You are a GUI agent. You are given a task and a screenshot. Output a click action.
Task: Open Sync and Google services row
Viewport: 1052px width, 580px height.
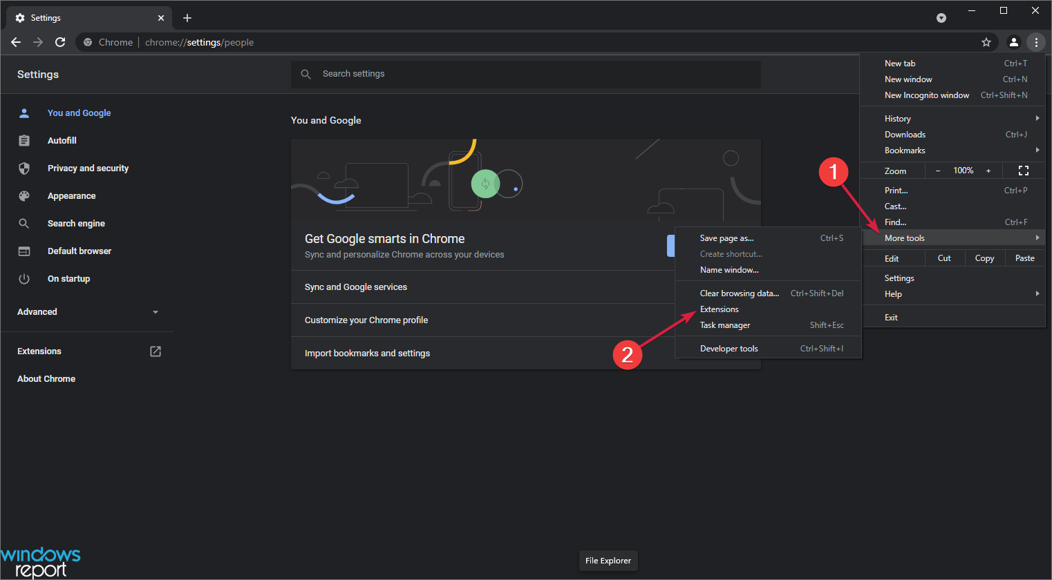click(x=482, y=287)
